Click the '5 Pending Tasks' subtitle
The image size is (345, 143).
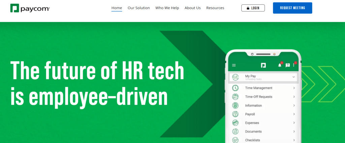tap(253, 79)
